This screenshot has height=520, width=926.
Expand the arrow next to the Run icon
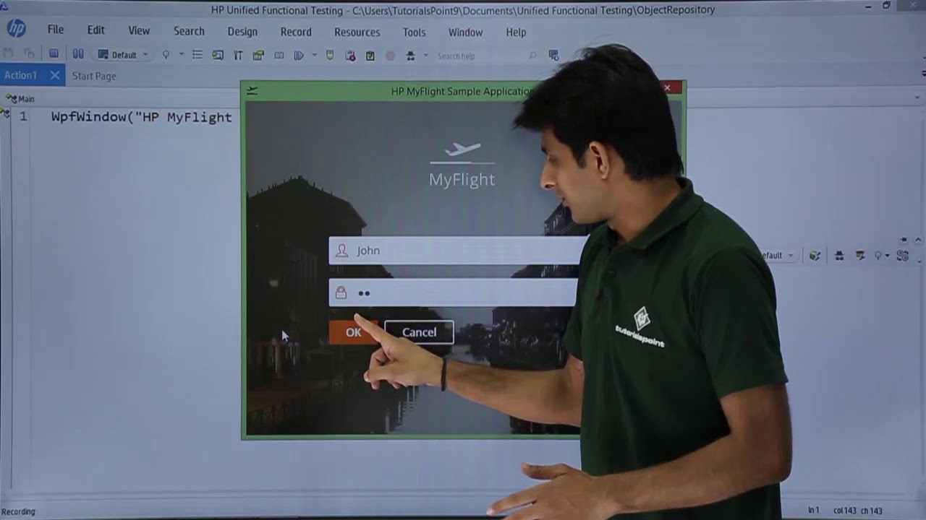tap(314, 55)
